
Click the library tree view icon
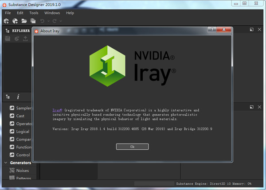(x=8, y=97)
